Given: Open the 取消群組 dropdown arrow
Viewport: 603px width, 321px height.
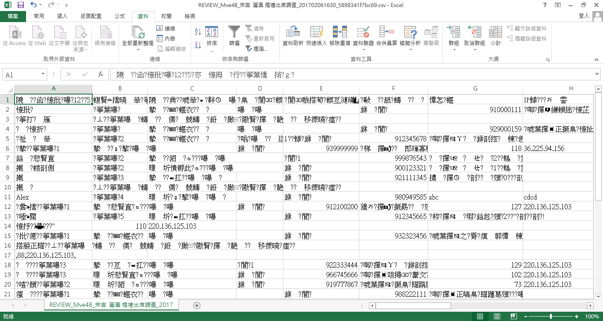Looking at the screenshot, I should pos(475,49).
